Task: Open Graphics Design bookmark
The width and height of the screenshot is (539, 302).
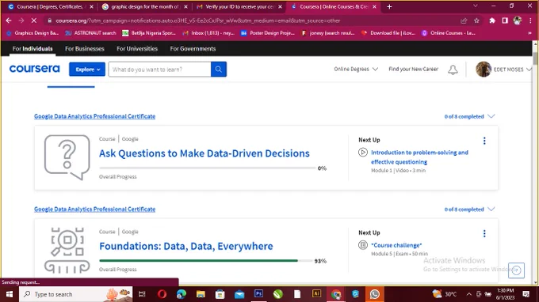Action: [x=32, y=33]
